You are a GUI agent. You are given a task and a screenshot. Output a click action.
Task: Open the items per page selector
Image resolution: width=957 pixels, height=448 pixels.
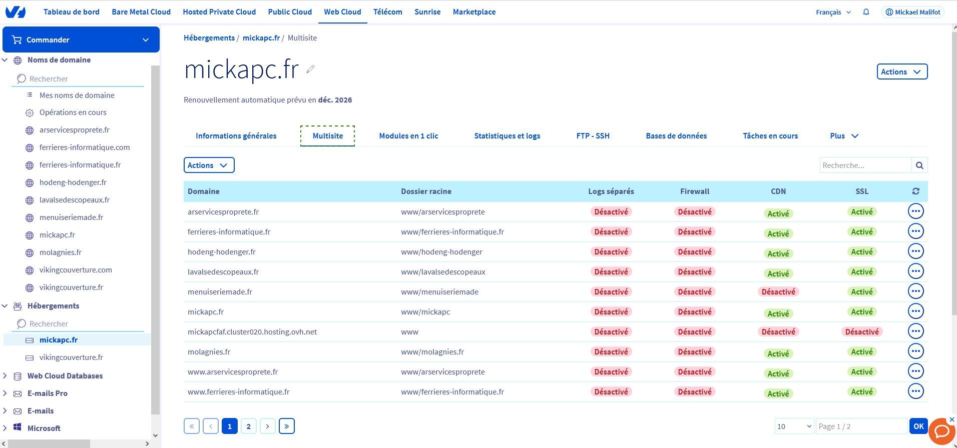pyautogui.click(x=794, y=426)
